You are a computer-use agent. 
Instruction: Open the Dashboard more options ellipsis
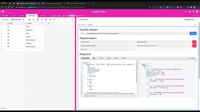pos(197,20)
